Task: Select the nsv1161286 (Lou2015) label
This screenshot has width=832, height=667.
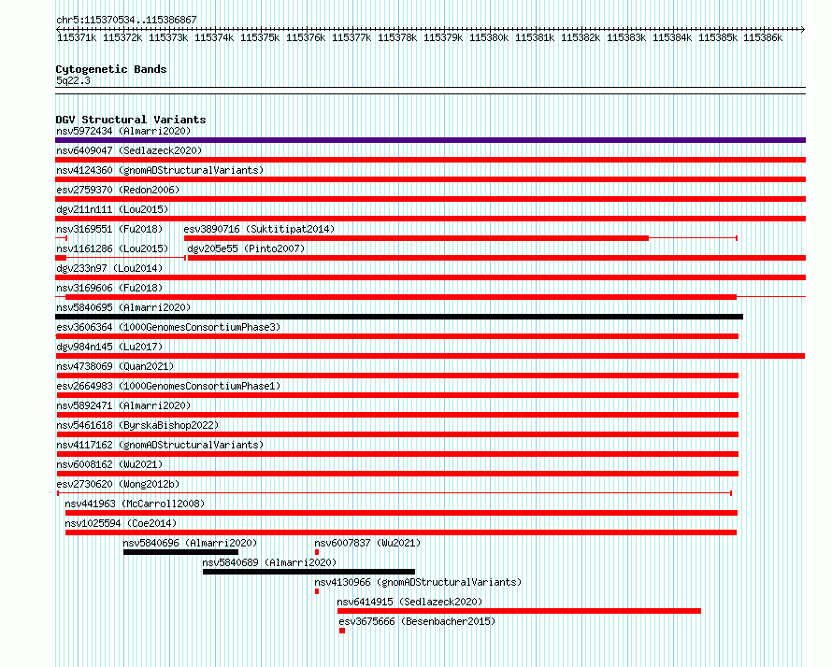Action: [x=112, y=248]
